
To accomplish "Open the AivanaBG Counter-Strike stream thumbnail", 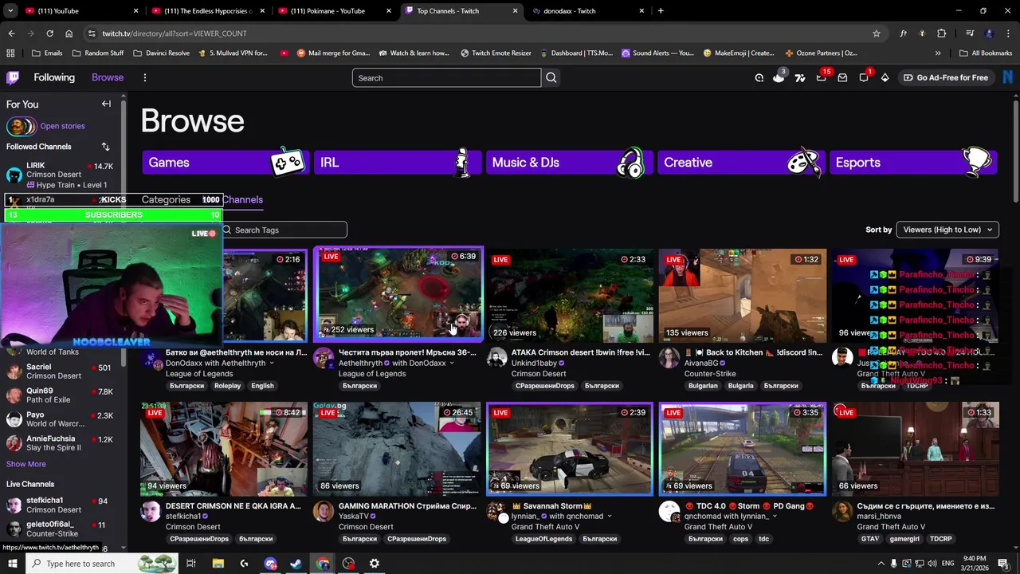I will [743, 296].
